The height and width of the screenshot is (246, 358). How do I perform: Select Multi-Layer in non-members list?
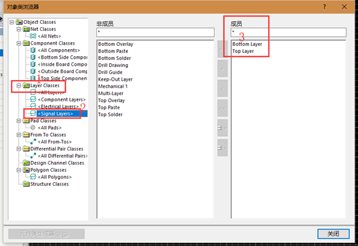[111, 94]
